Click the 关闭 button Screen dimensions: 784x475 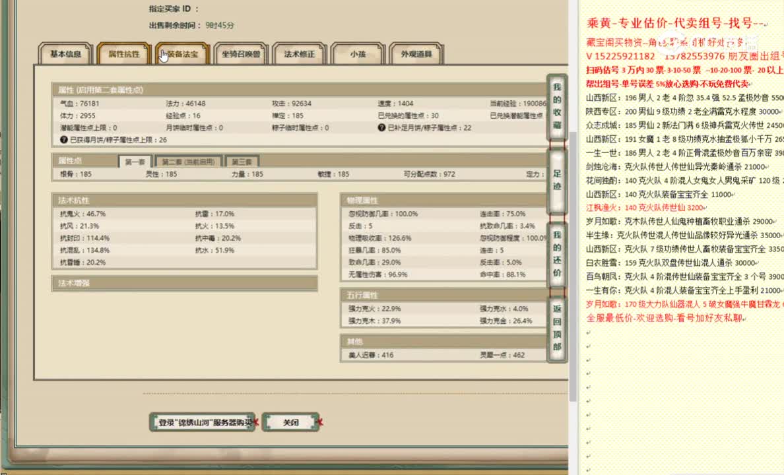click(x=290, y=422)
